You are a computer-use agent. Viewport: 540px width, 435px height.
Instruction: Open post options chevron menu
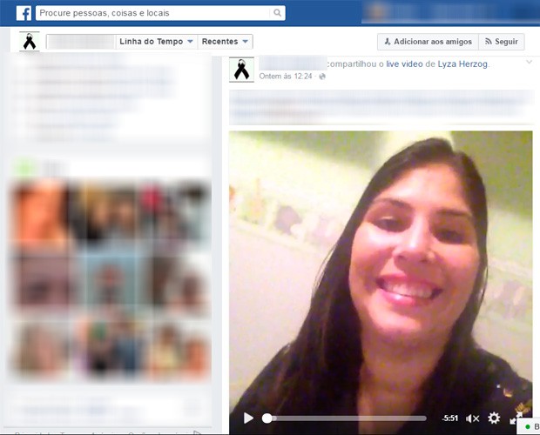coord(529,64)
